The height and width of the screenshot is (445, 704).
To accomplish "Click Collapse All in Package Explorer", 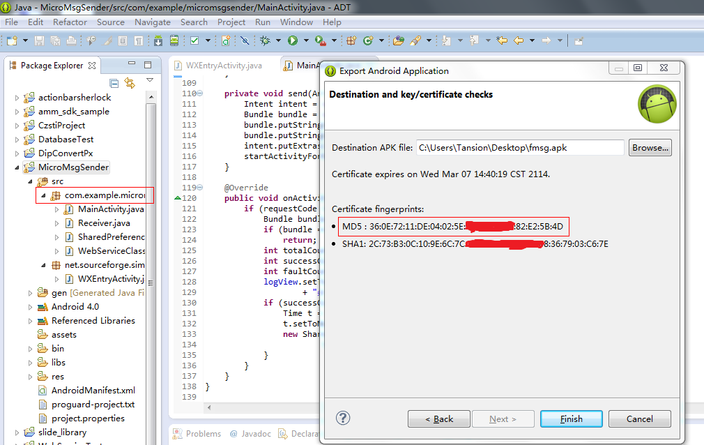I will [114, 83].
